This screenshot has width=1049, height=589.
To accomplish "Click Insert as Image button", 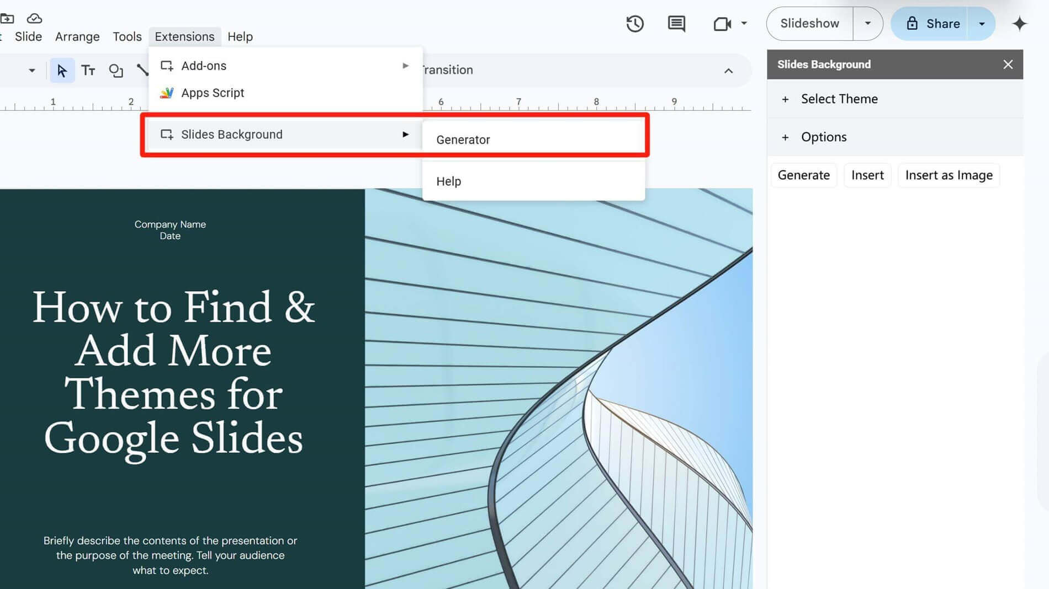I will pos(949,175).
